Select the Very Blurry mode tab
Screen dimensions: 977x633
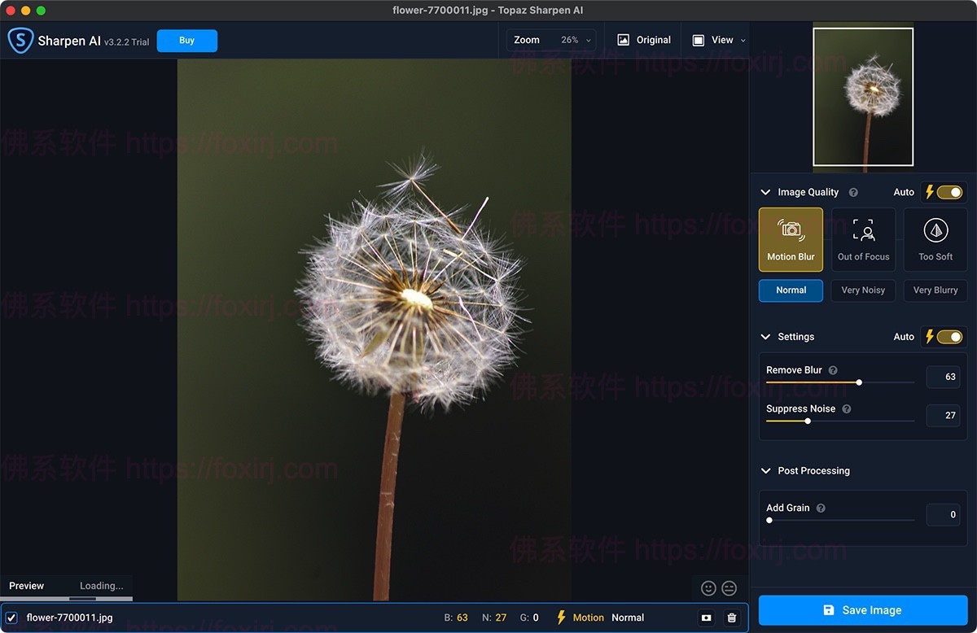pyautogui.click(x=935, y=290)
